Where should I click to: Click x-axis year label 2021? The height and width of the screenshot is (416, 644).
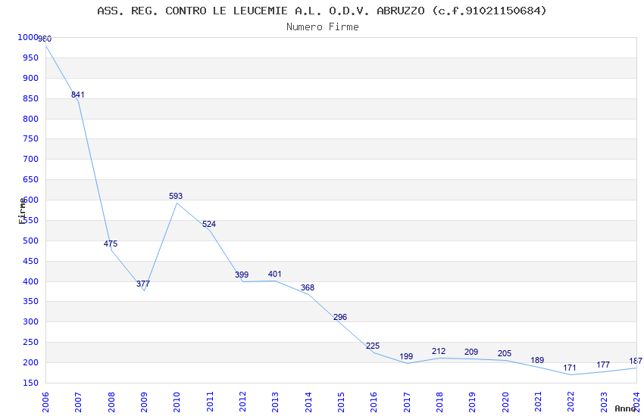(x=538, y=402)
